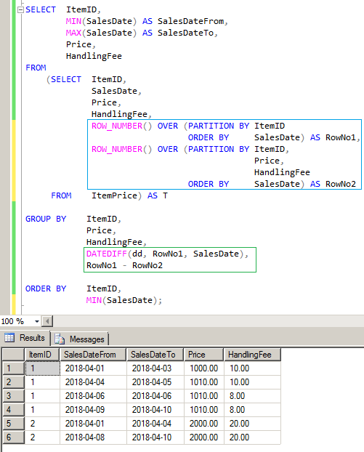Click the RowNo1 - RowNo2 expression
Image resolution: width=364 pixels, height=452 pixels.
pos(124,265)
